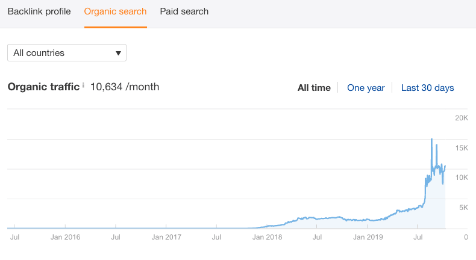
Task: Switch to the Backlink profile tab
Action: 39,11
